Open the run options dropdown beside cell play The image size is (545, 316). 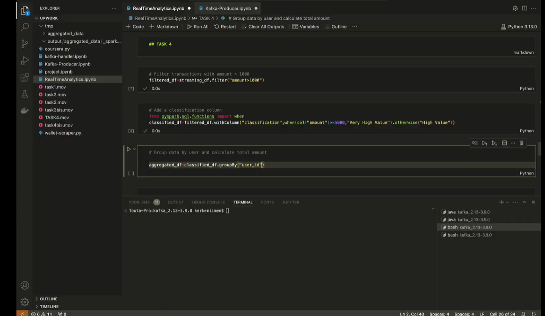click(x=135, y=149)
